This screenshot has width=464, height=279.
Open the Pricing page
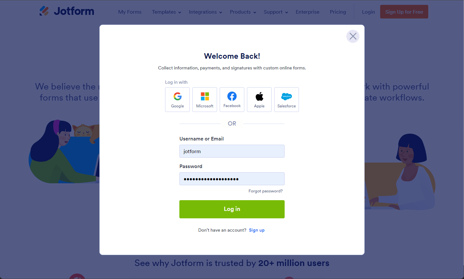[x=338, y=12]
